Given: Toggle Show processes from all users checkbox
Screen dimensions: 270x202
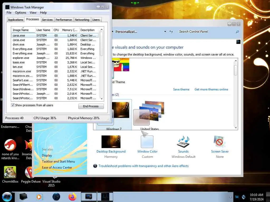Looking at the screenshot, I should pyautogui.click(x=13, y=105).
